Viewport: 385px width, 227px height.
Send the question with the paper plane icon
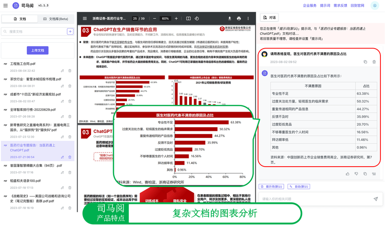pos(375,199)
